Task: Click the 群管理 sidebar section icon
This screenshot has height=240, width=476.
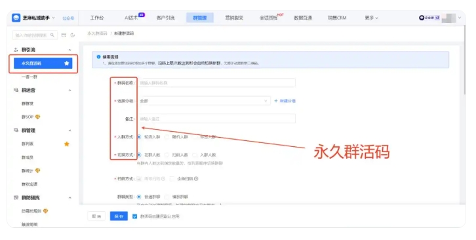Action: pos(16,130)
